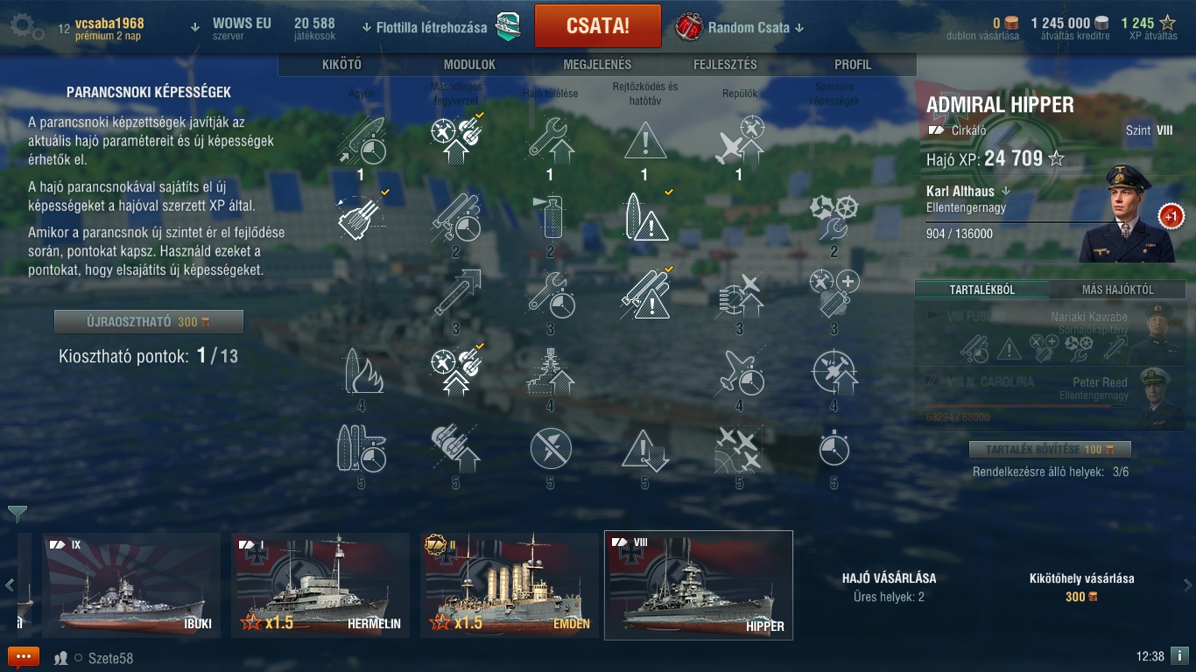This screenshot has height=672, width=1196.
Task: Click the CSATA! battle button
Action: point(598,25)
